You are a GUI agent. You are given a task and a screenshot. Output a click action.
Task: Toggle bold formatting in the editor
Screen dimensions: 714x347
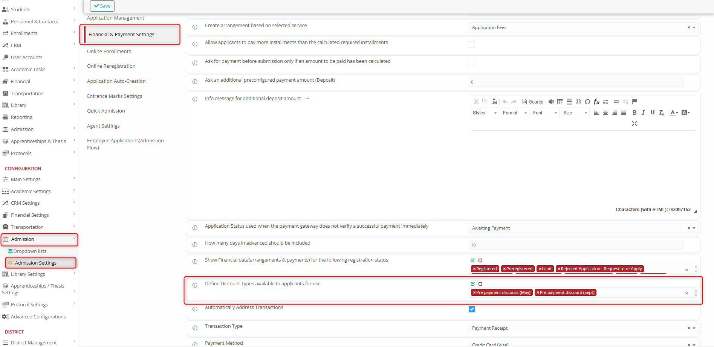634,113
